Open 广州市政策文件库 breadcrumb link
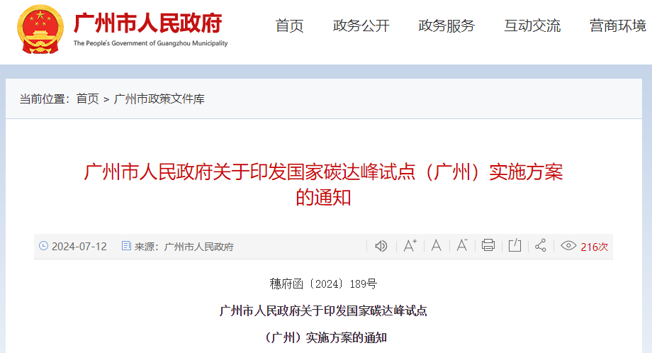Image resolution: width=652 pixels, height=353 pixels. point(159,99)
